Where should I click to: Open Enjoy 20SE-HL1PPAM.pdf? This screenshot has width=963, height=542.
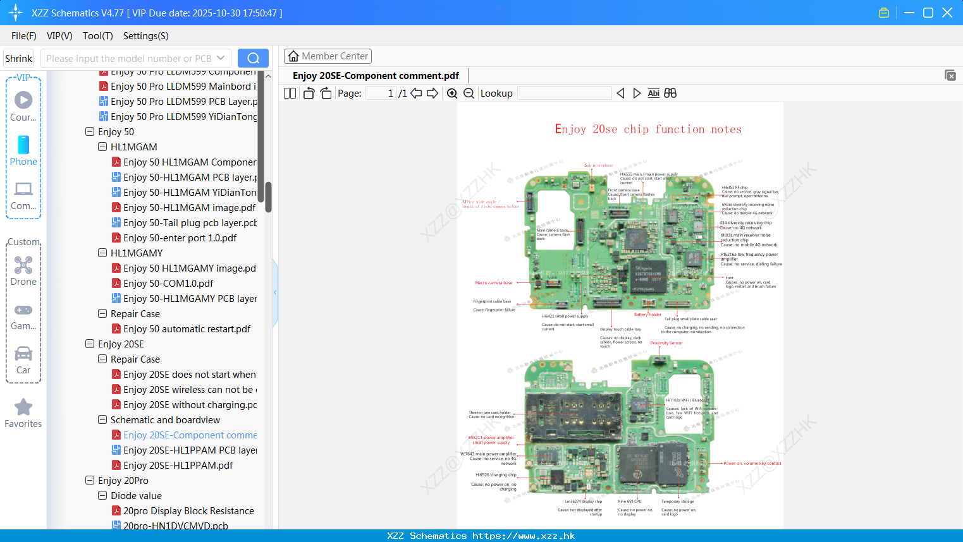pyautogui.click(x=172, y=465)
